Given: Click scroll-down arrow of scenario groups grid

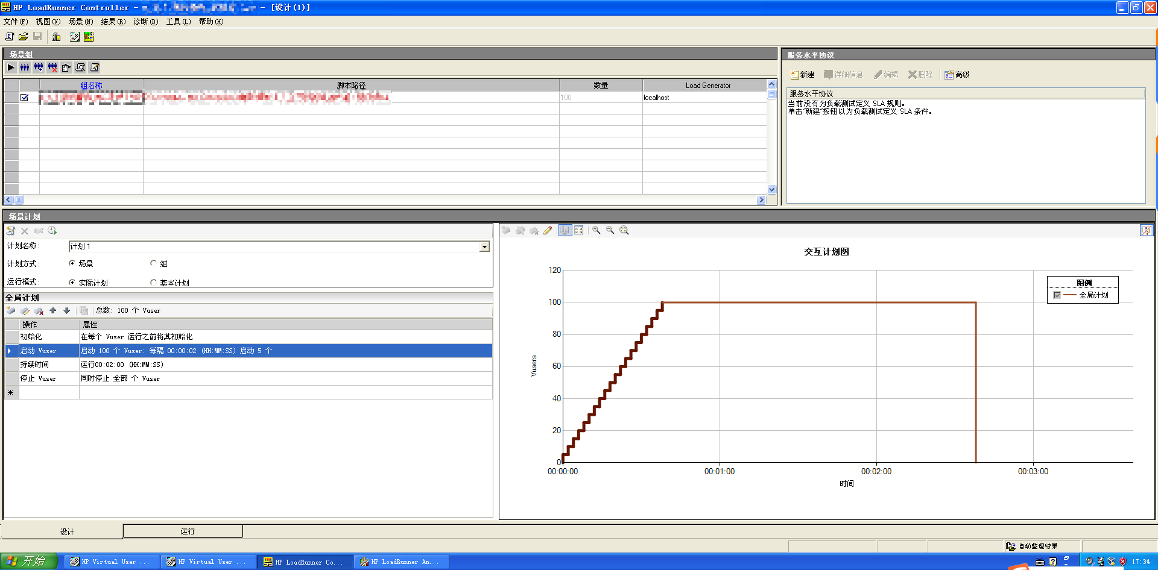Looking at the screenshot, I should point(771,190).
